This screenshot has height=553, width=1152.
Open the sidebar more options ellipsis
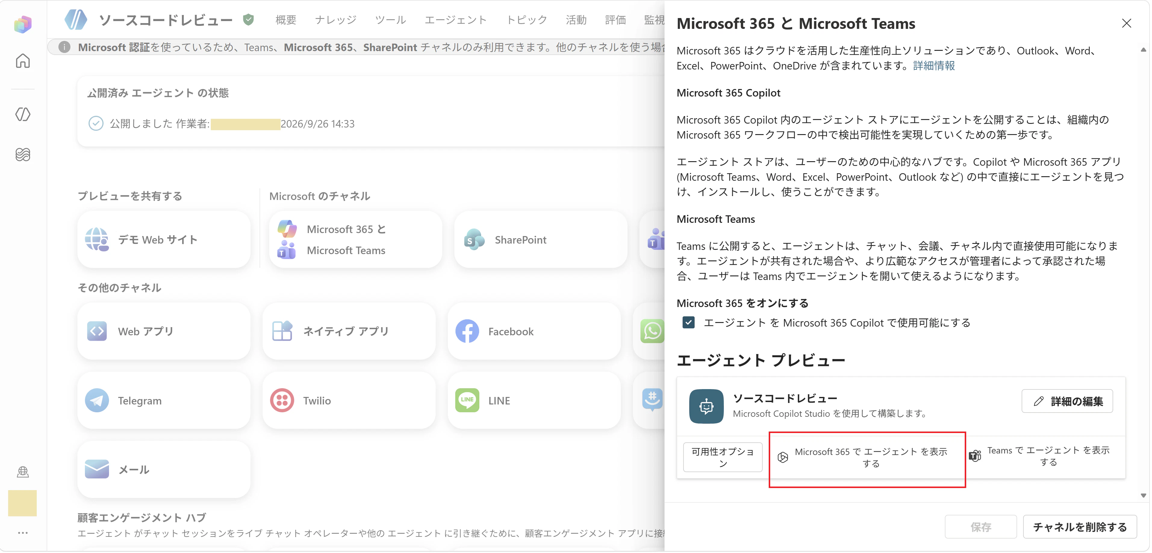[x=23, y=533]
